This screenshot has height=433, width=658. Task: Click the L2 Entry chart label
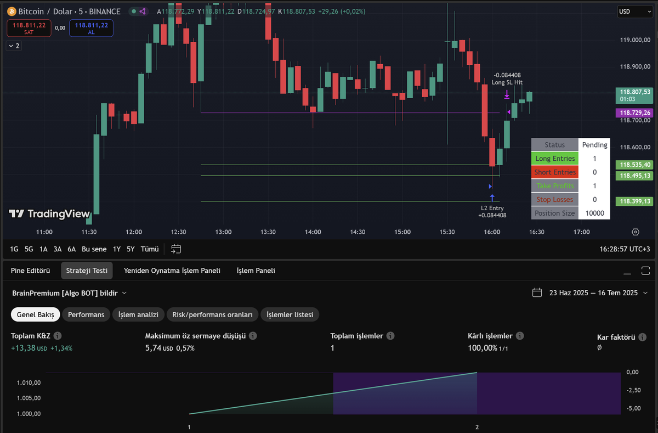pyautogui.click(x=492, y=208)
